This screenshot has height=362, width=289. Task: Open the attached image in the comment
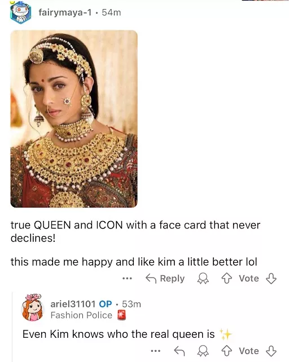(74, 118)
